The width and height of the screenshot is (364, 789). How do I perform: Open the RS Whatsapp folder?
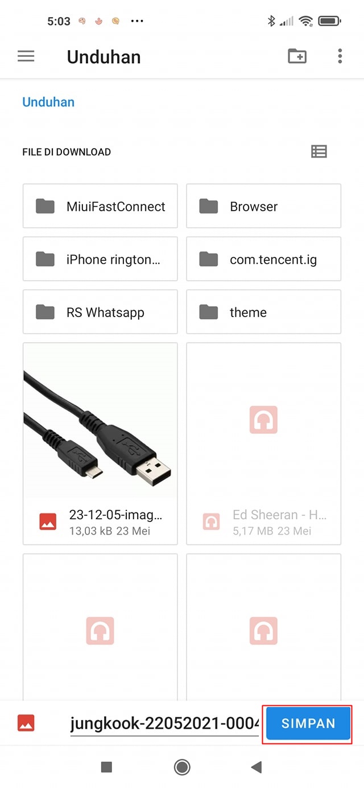coord(100,312)
